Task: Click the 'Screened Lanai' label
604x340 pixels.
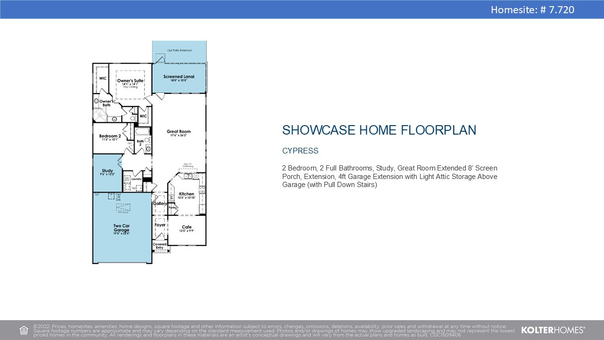Action: click(179, 76)
